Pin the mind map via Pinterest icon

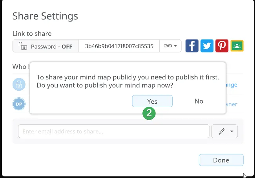(x=222, y=46)
